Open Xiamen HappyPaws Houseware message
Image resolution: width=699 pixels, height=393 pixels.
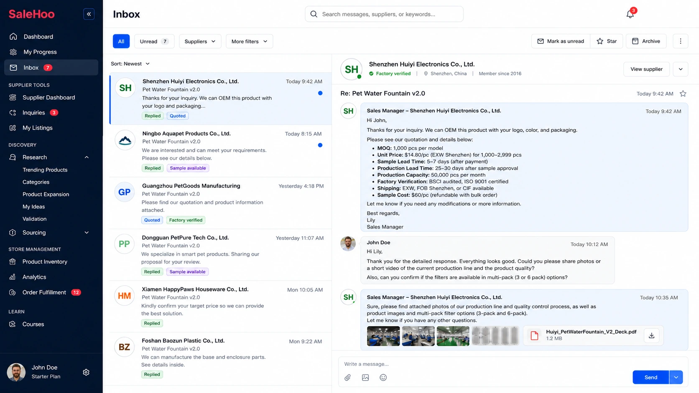pos(220,306)
